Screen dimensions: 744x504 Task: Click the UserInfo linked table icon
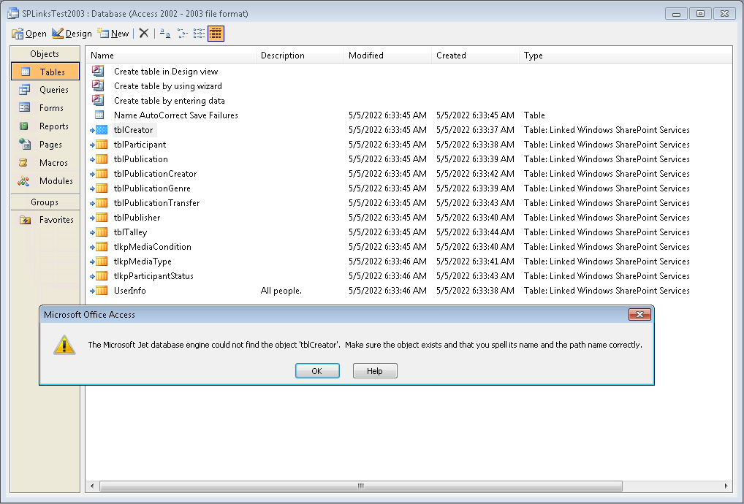99,290
